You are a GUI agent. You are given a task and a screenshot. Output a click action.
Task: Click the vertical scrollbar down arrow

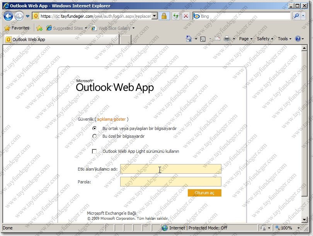(304, 220)
